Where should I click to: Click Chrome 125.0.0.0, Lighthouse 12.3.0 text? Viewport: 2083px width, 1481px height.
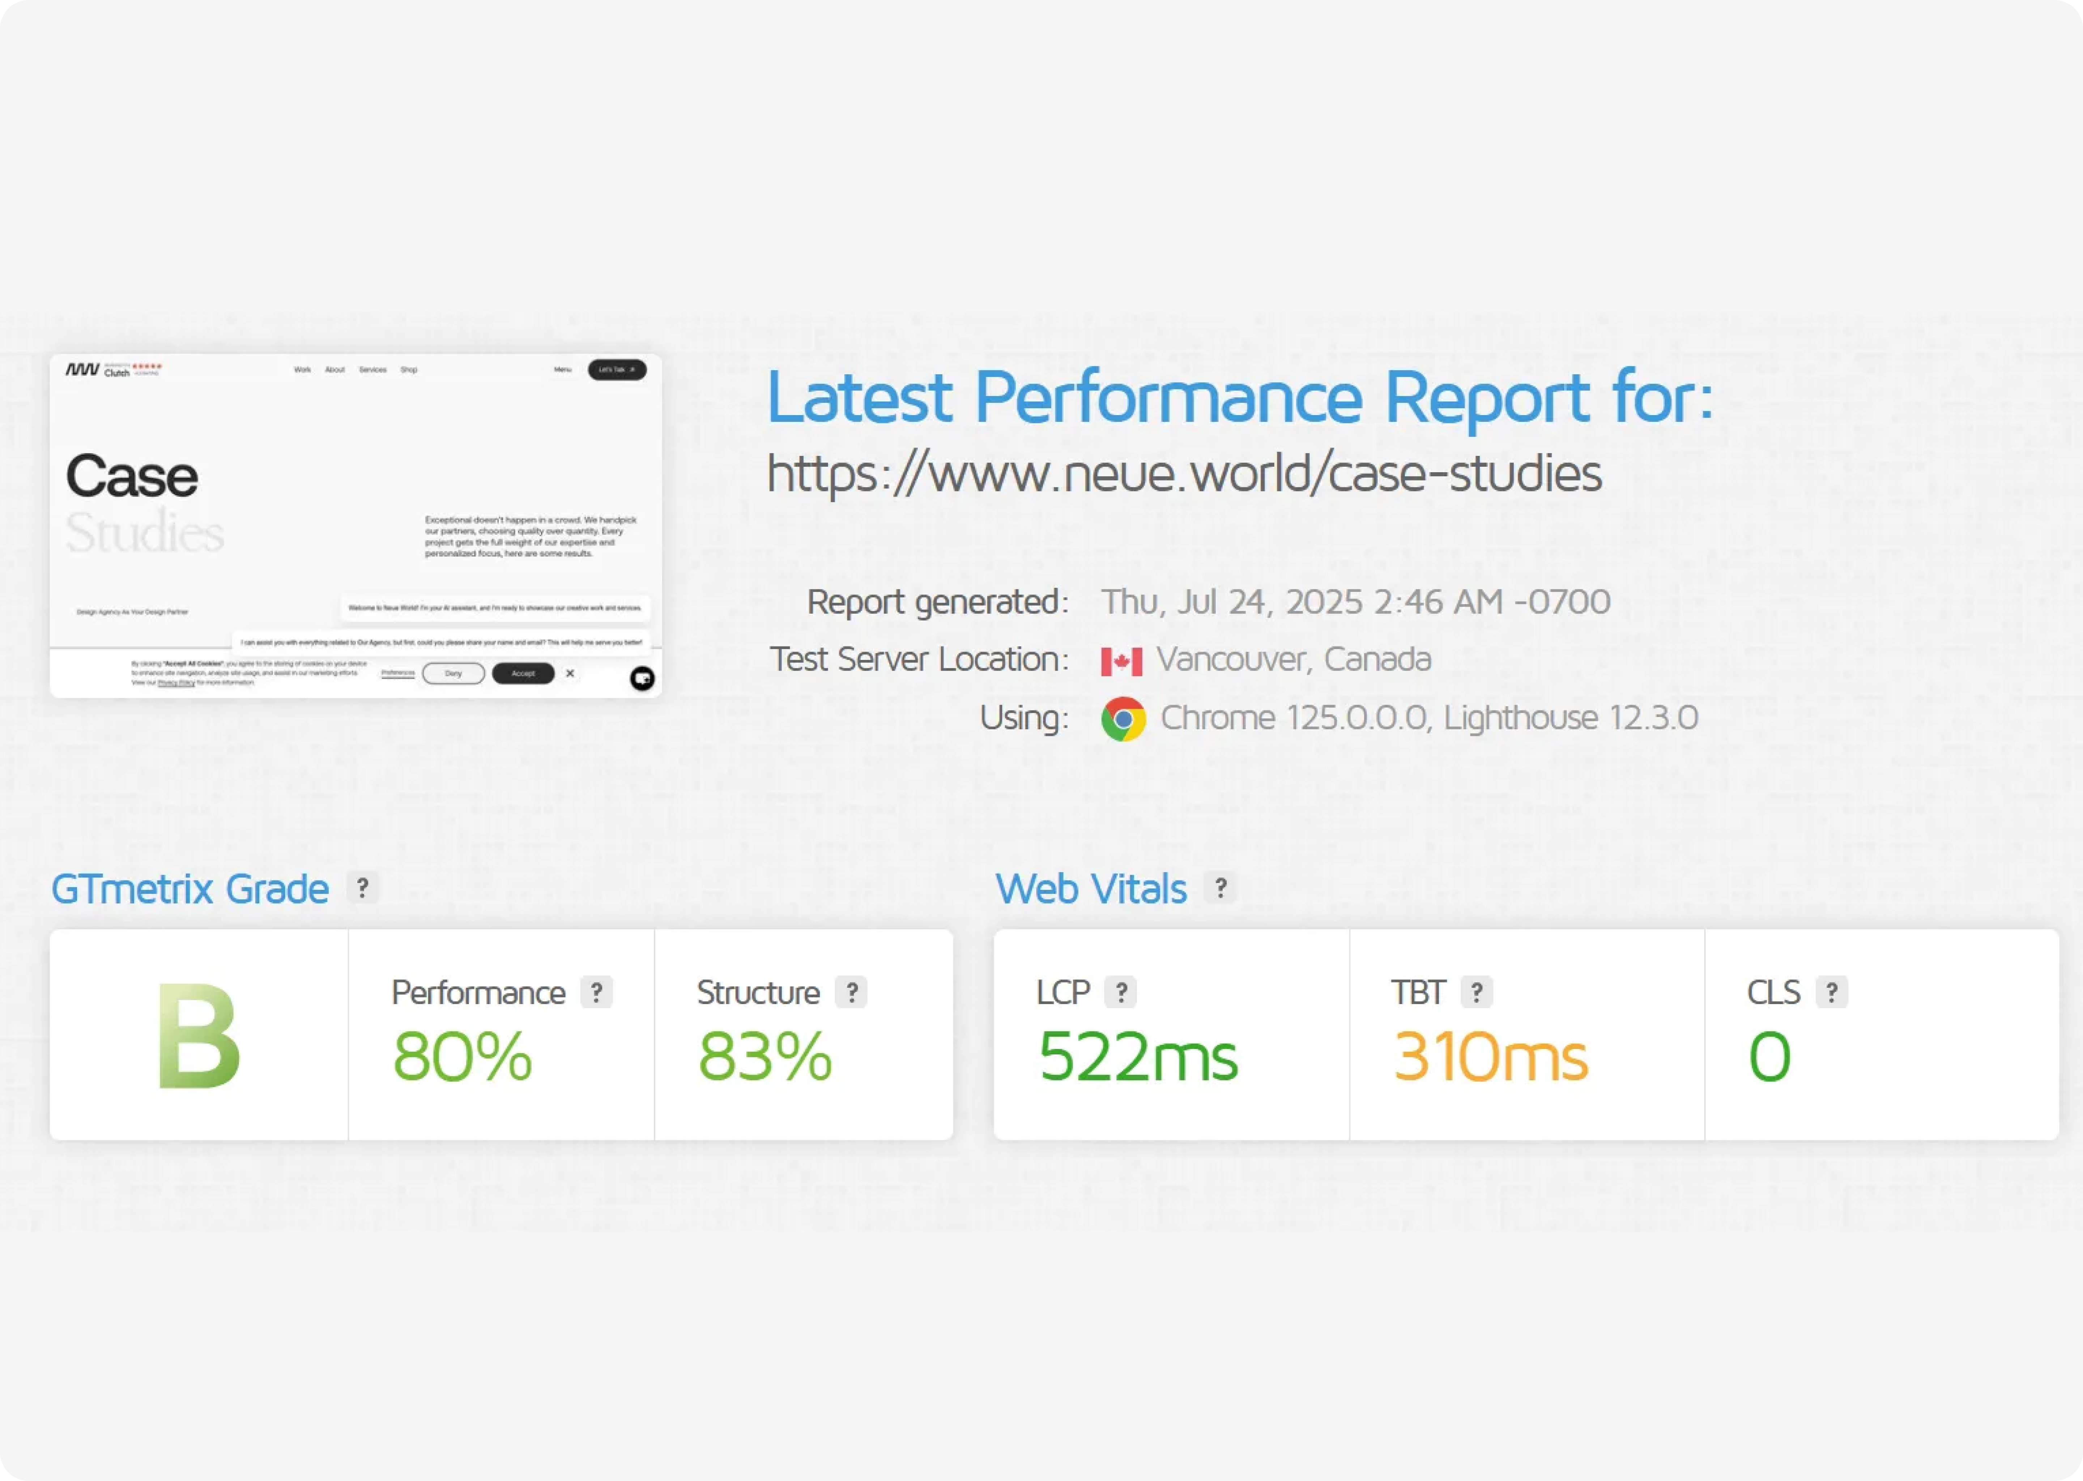1429,718
